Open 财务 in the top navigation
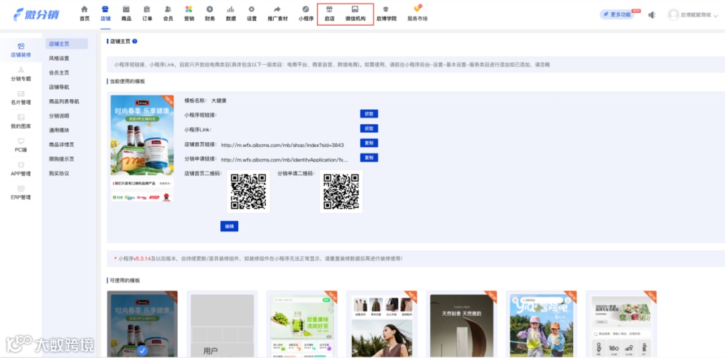 point(210,13)
